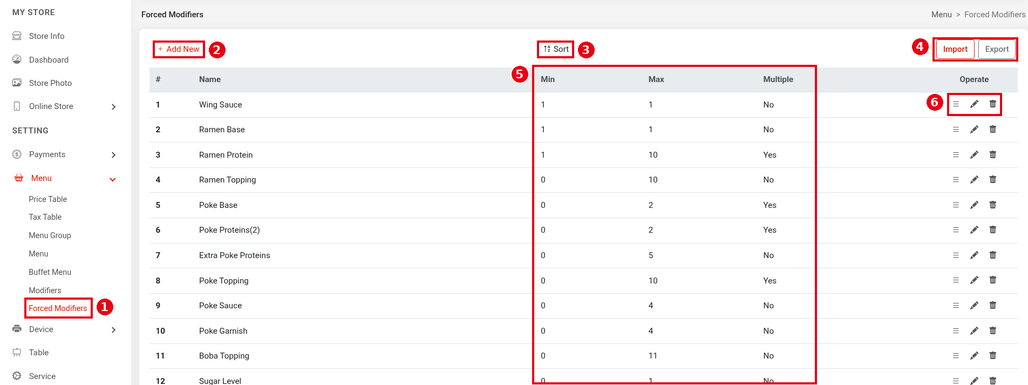Open Price Table in sidebar
The image size is (1028, 385).
pyautogui.click(x=48, y=199)
